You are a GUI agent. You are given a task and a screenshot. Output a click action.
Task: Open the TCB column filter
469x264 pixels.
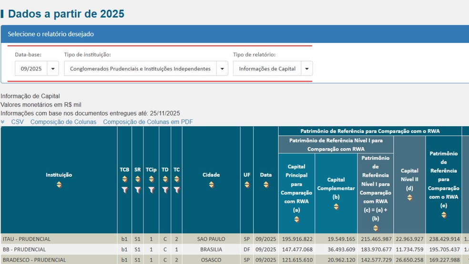[x=124, y=190]
